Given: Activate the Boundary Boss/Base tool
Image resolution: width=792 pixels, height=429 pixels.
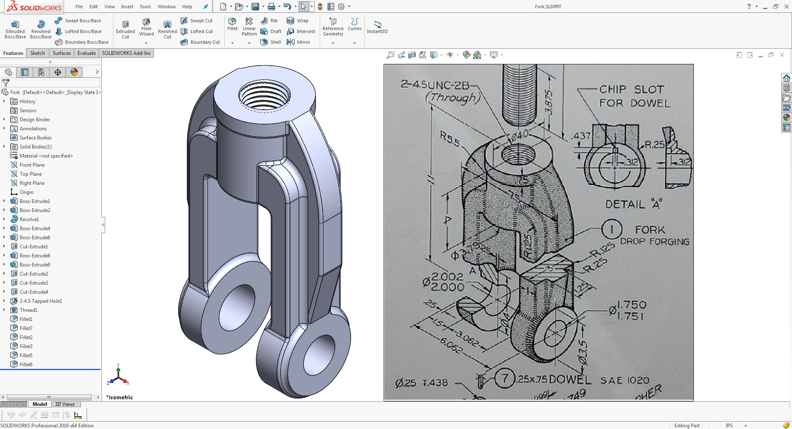Looking at the screenshot, I should [82, 42].
